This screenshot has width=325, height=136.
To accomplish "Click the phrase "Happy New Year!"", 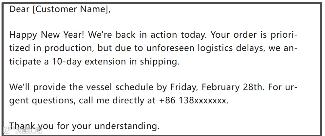I will [x=47, y=35].
